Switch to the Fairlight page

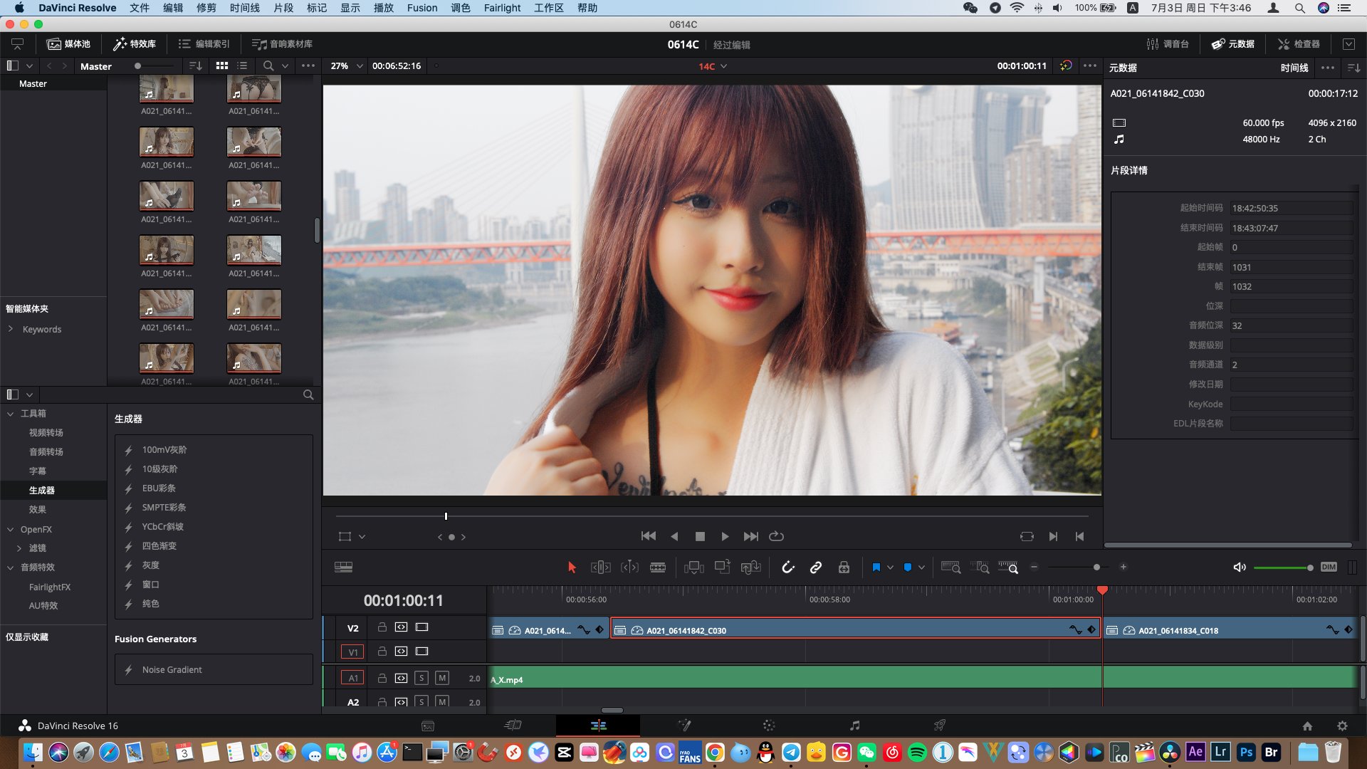click(854, 725)
